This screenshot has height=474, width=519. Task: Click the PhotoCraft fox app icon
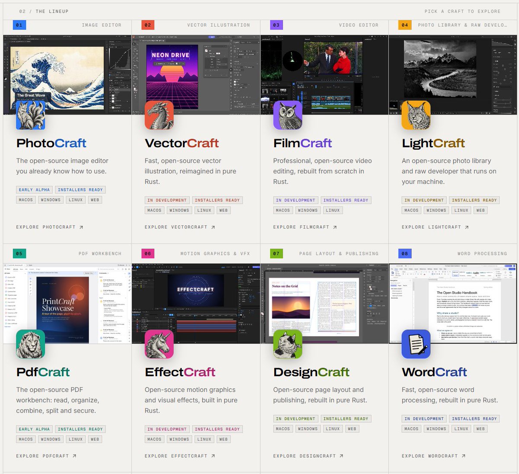(x=31, y=115)
